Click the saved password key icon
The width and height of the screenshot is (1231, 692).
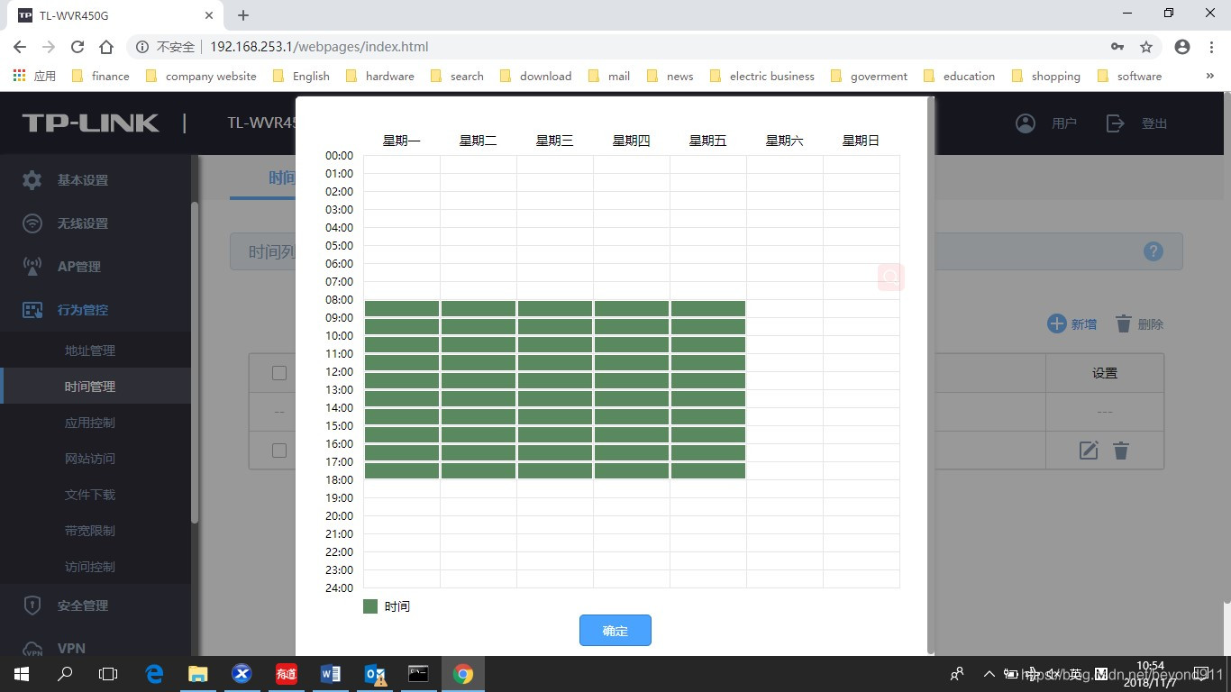[1117, 47]
